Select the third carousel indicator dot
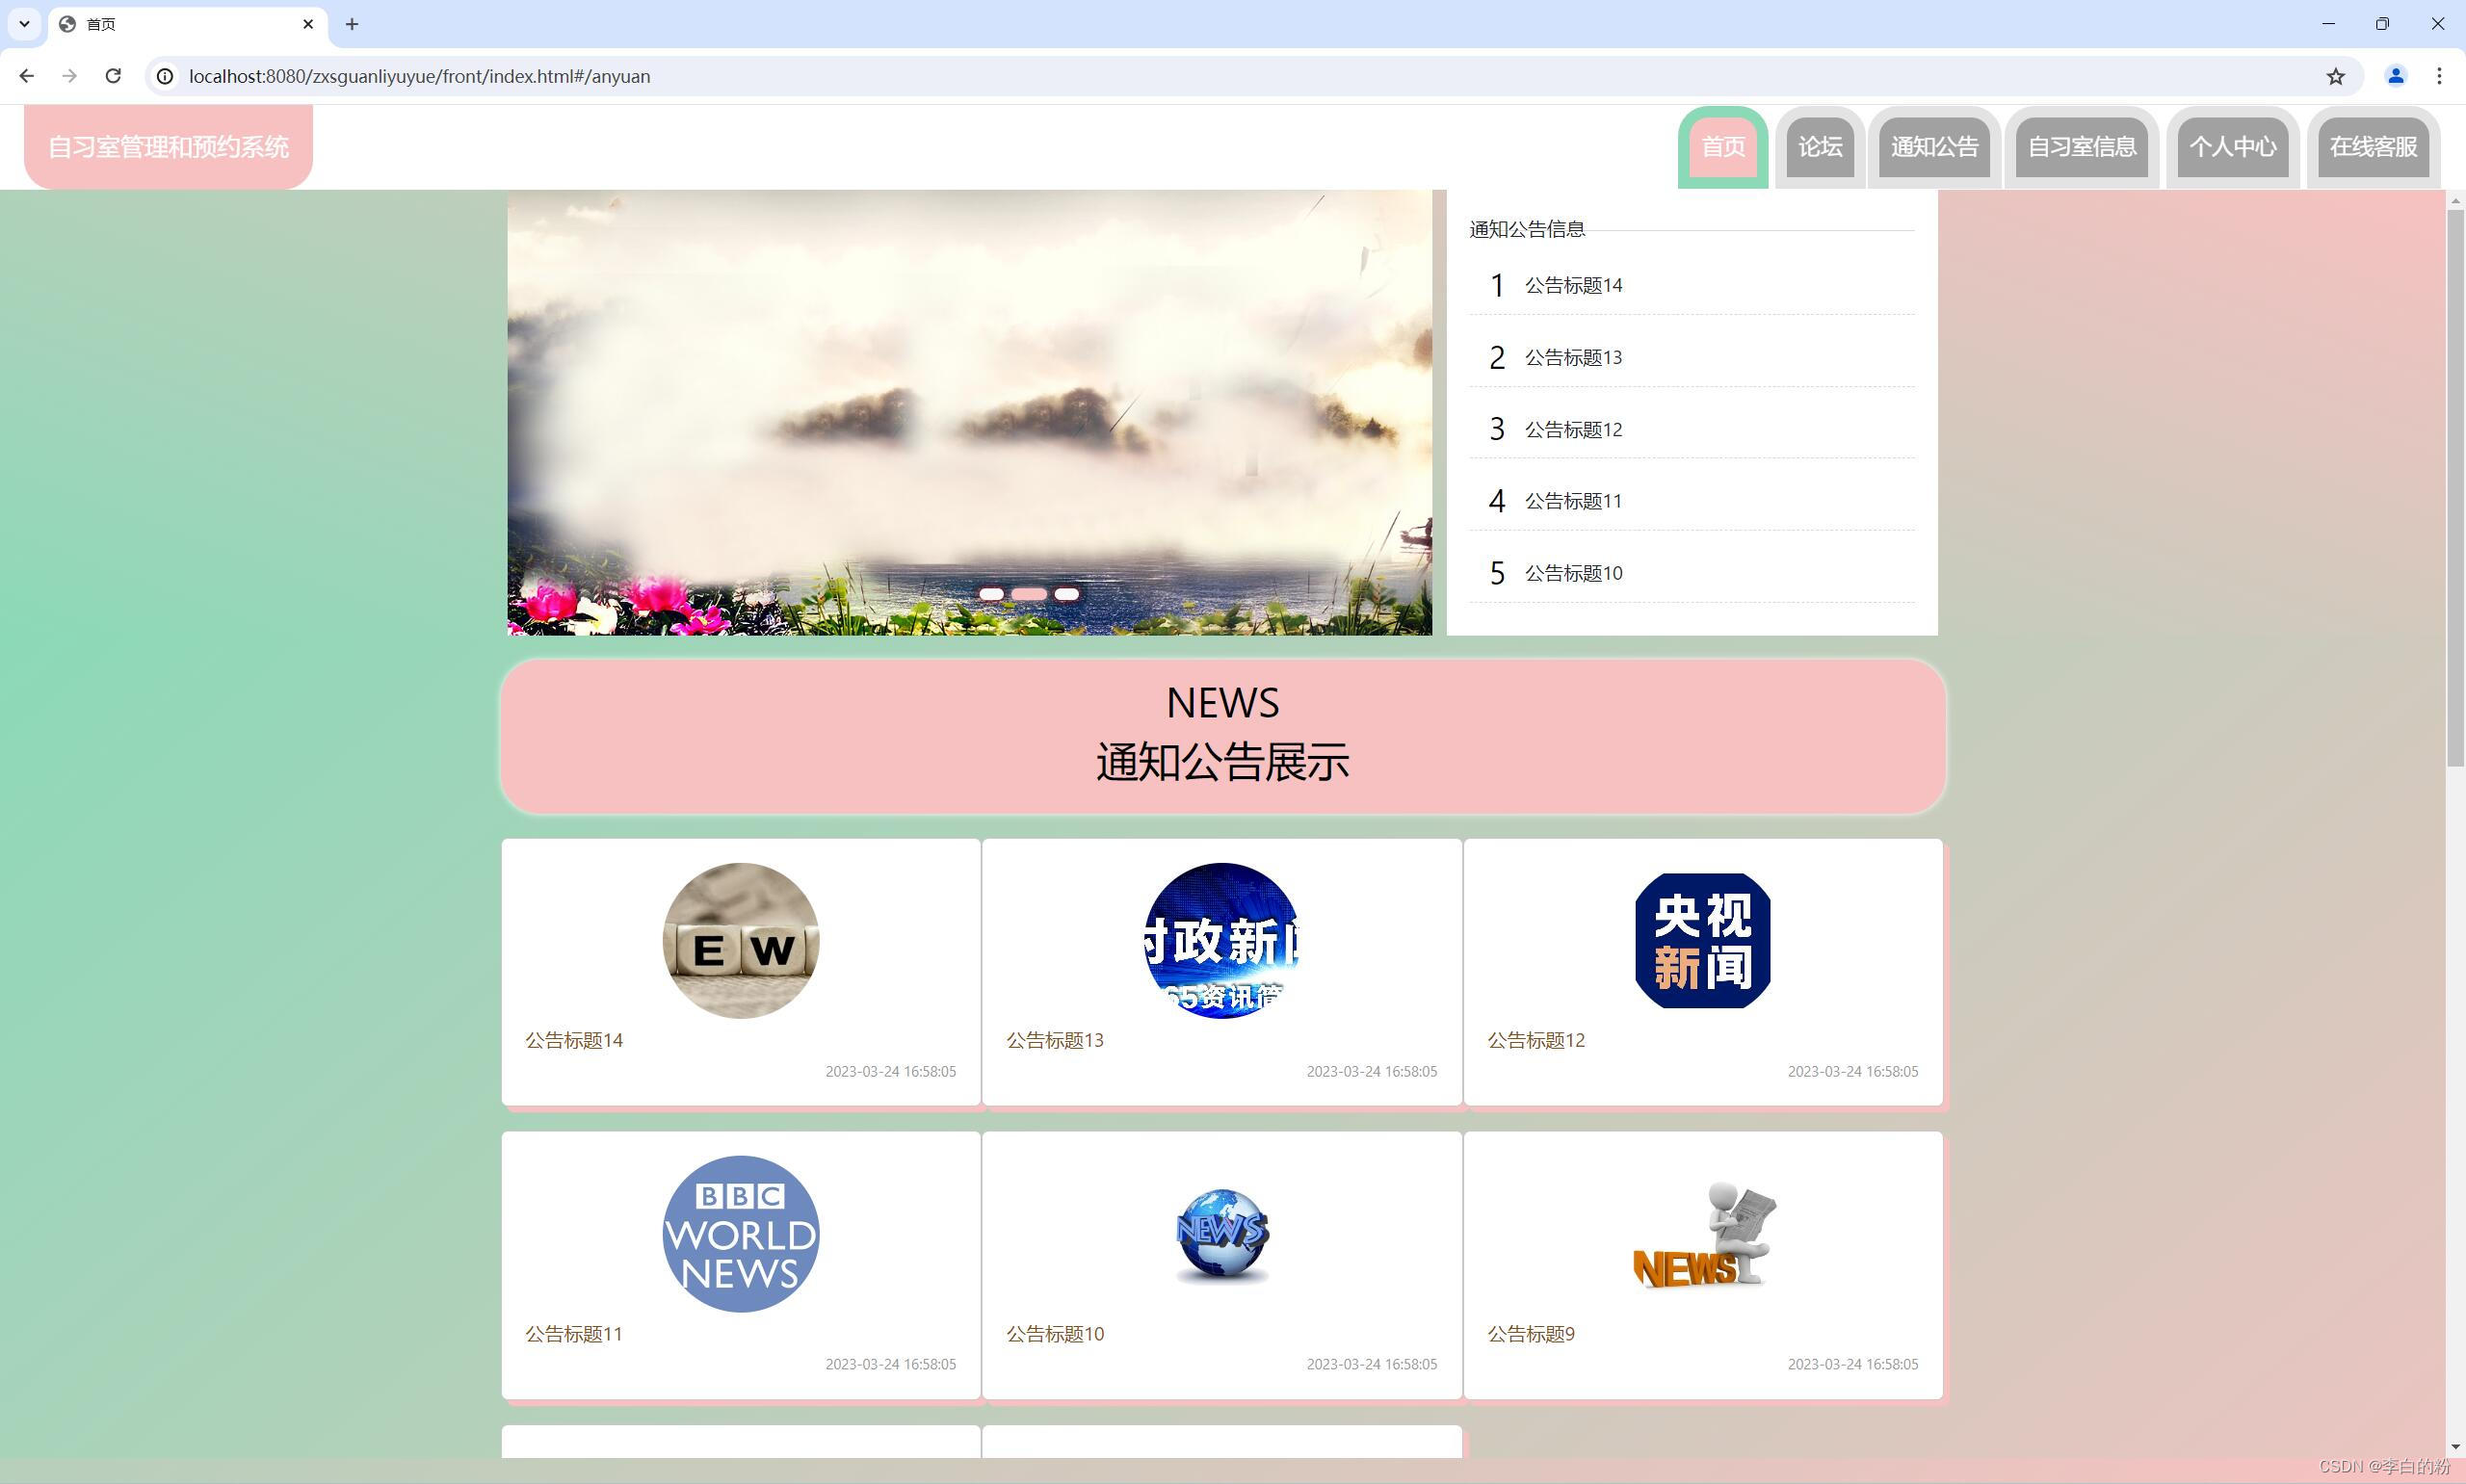The image size is (2466, 1484). (x=1066, y=594)
